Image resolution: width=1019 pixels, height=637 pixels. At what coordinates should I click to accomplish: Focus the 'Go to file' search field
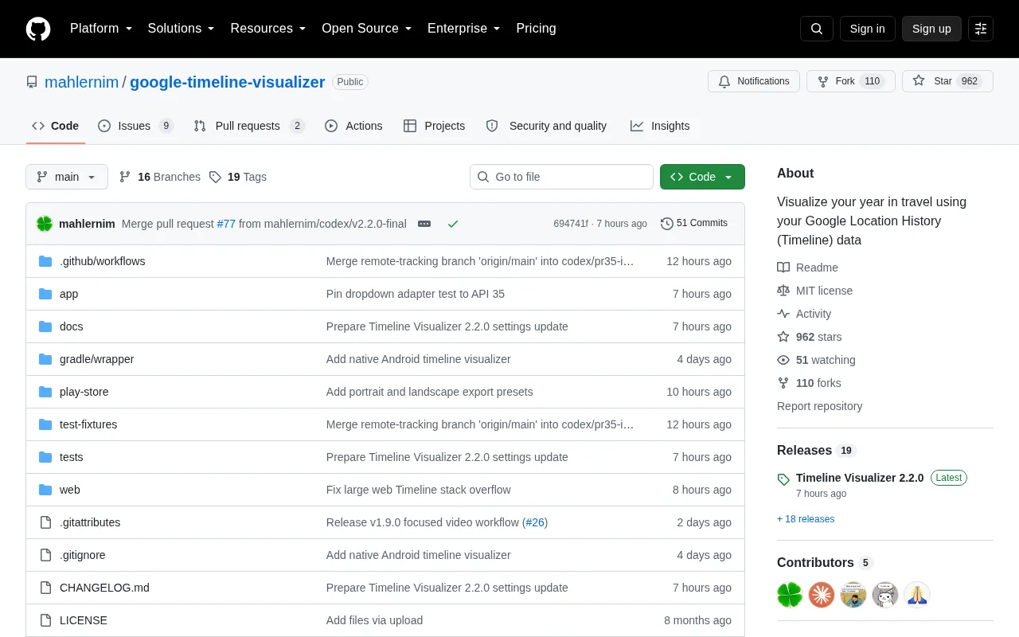point(561,177)
